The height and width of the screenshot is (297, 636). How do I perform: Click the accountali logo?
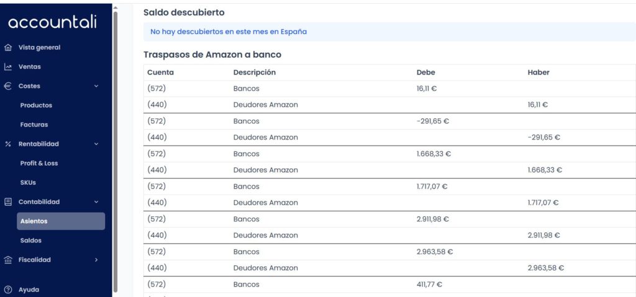(x=52, y=23)
